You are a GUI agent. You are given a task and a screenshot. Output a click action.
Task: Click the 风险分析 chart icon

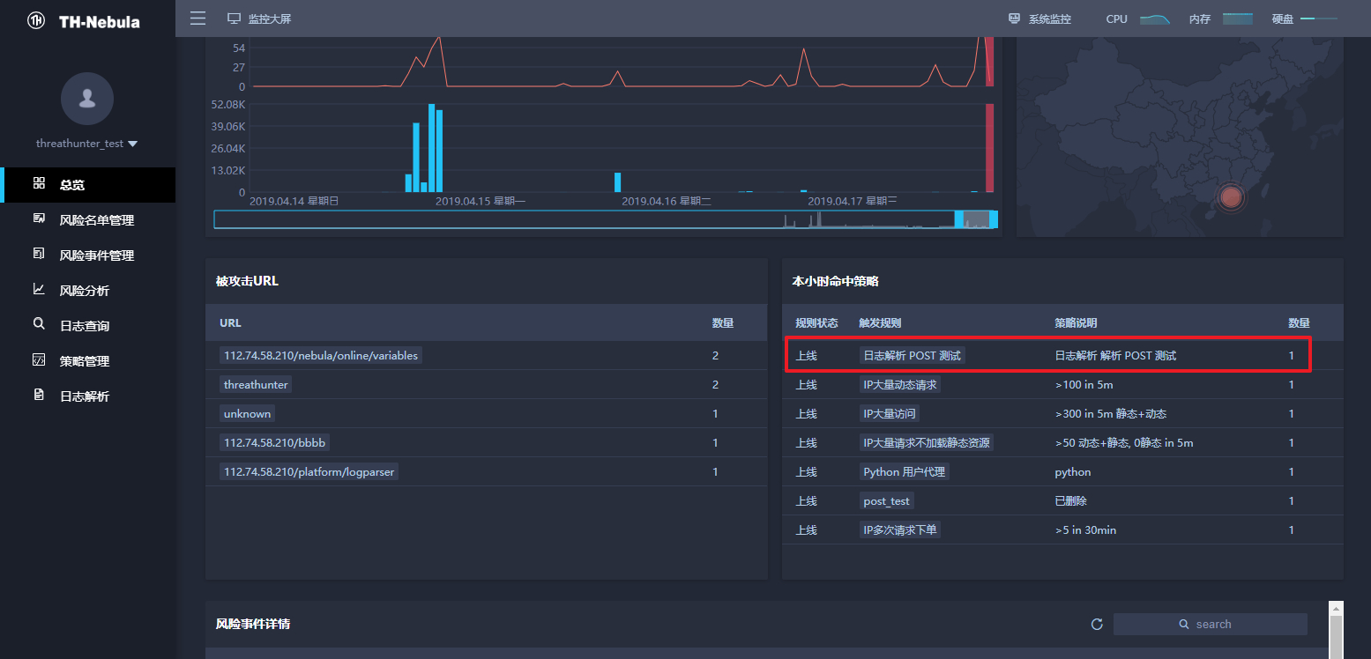(x=39, y=289)
